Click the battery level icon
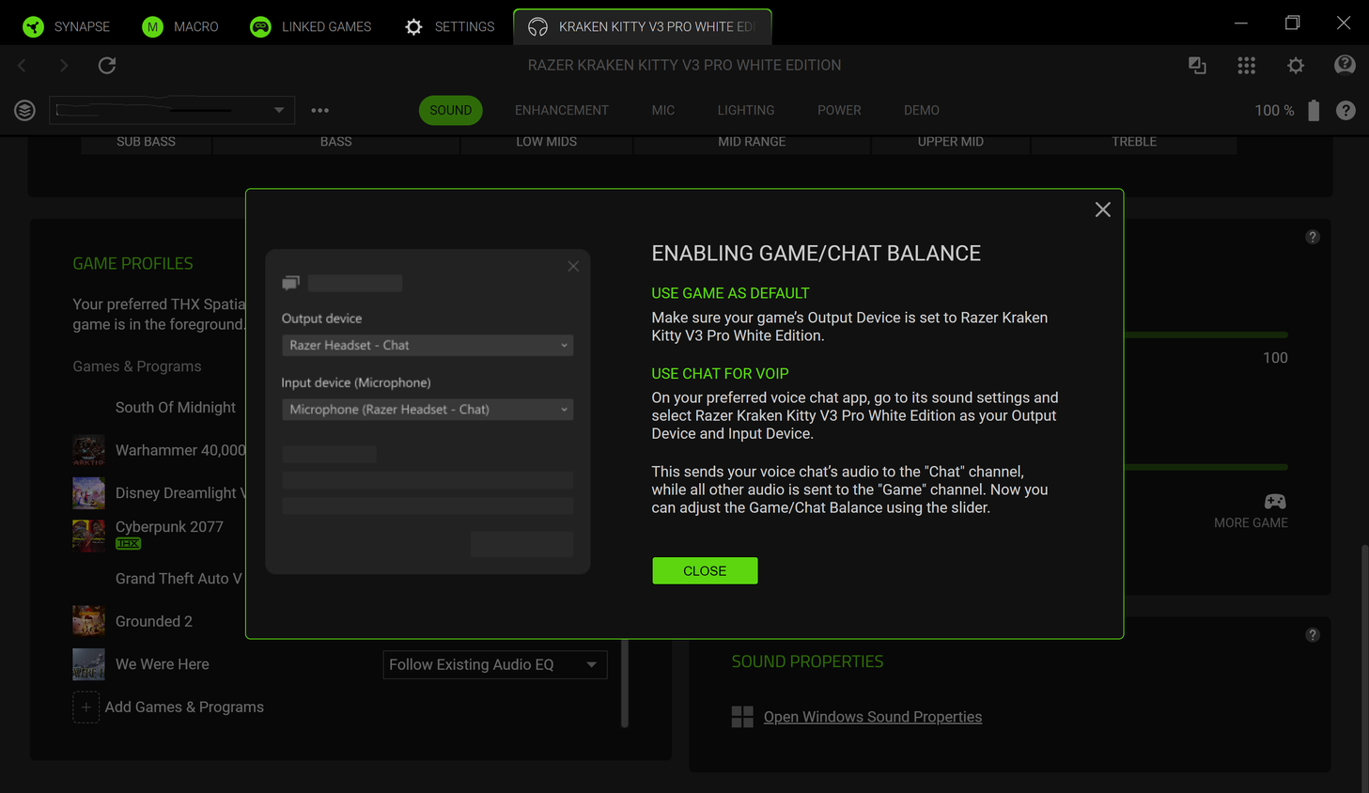 (x=1314, y=110)
